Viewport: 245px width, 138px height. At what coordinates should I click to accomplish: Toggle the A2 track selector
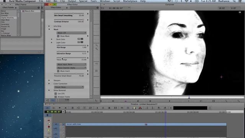tap(56, 134)
